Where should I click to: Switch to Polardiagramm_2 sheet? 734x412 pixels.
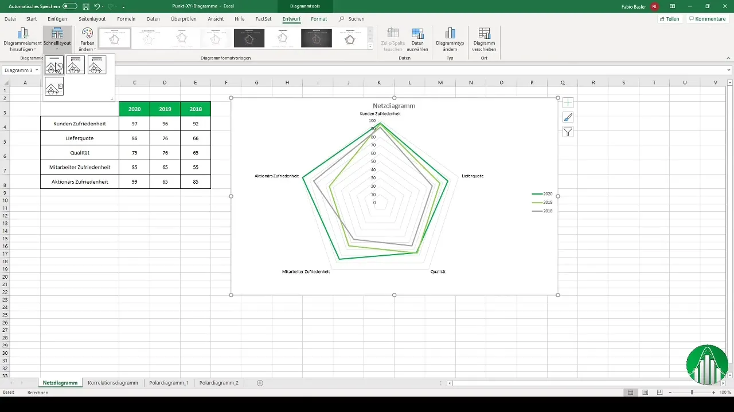coord(219,383)
